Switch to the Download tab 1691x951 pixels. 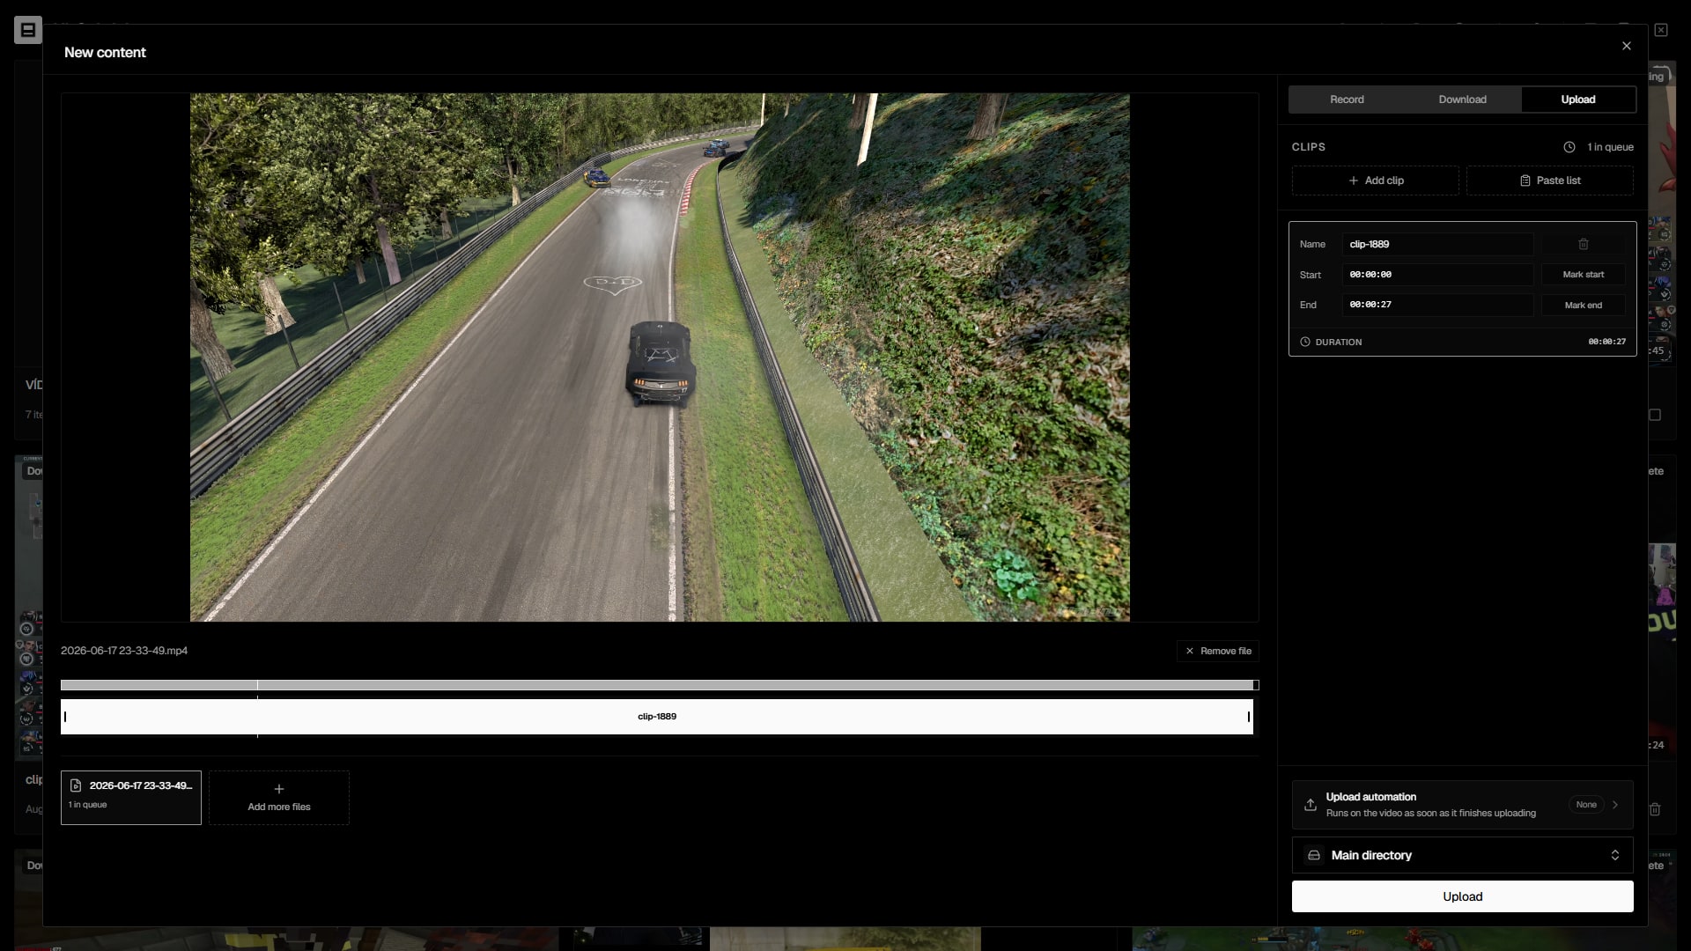[x=1462, y=100]
